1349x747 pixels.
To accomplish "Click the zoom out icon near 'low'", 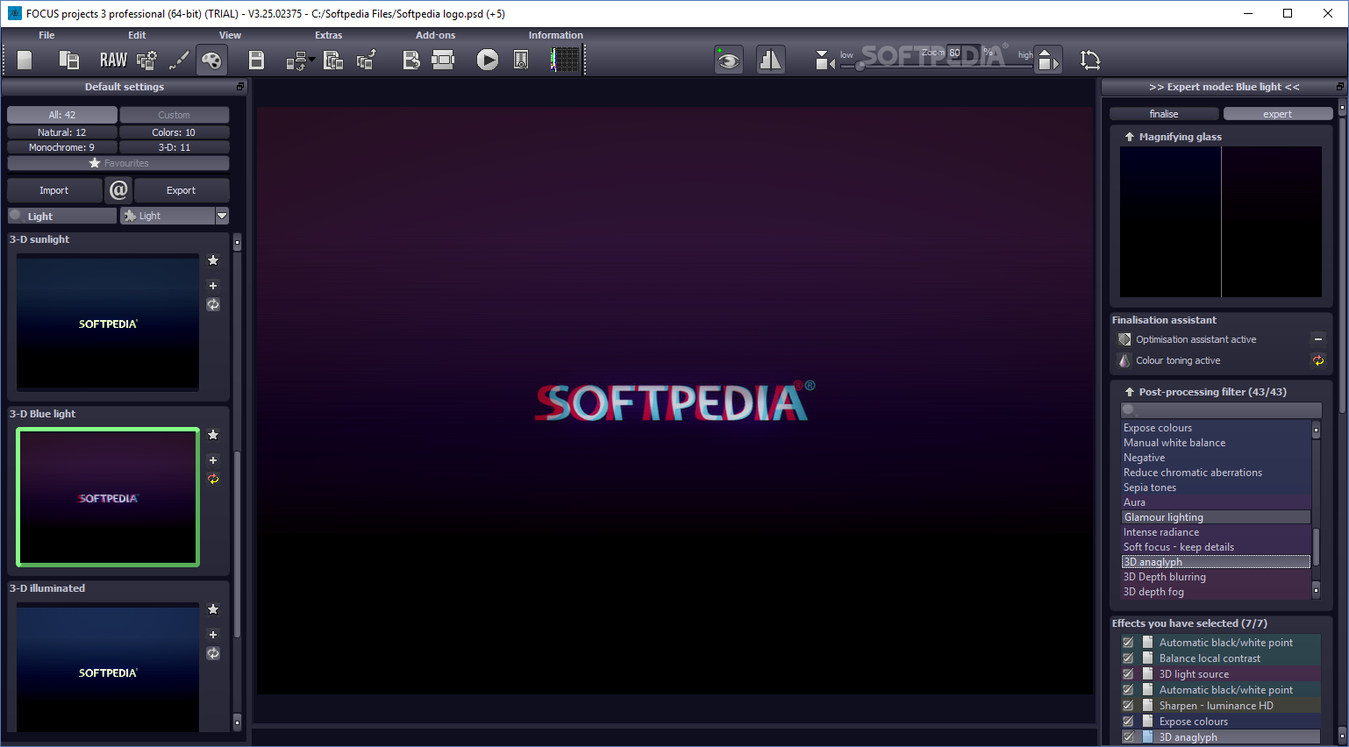I will [824, 60].
